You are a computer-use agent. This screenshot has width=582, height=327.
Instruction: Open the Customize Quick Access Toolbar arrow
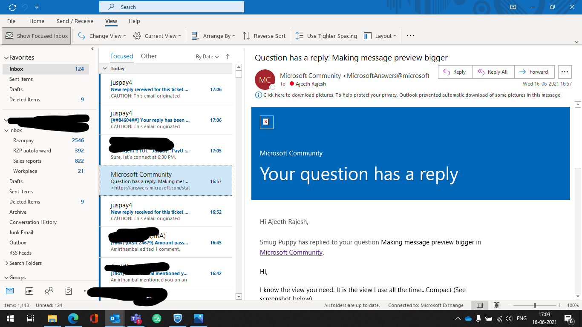[37, 7]
